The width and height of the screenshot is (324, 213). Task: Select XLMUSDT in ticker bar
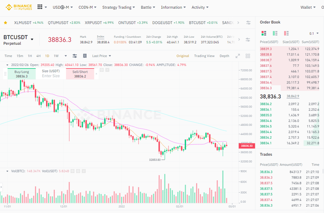(29, 23)
